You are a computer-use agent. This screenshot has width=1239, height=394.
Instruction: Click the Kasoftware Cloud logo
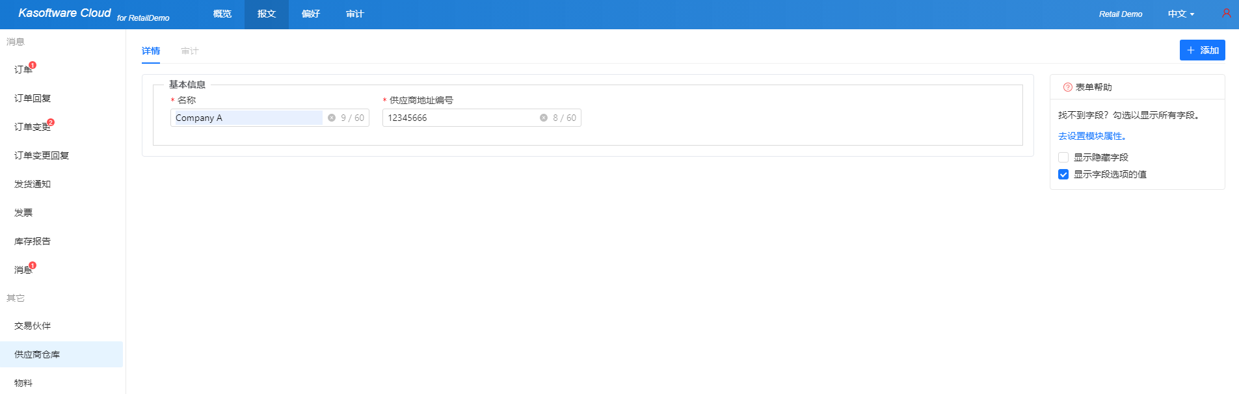point(64,13)
